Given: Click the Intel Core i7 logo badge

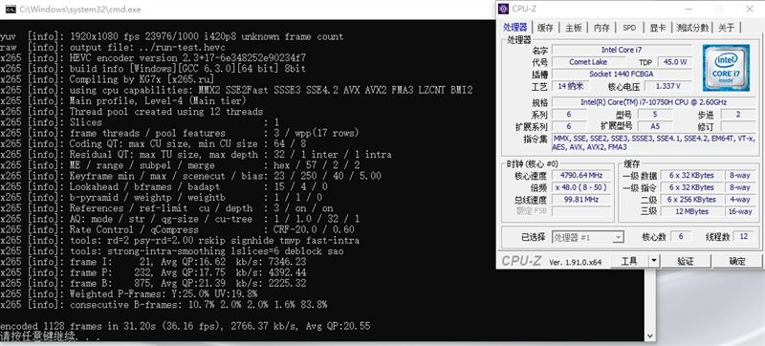Looking at the screenshot, I should pyautogui.click(x=726, y=68).
